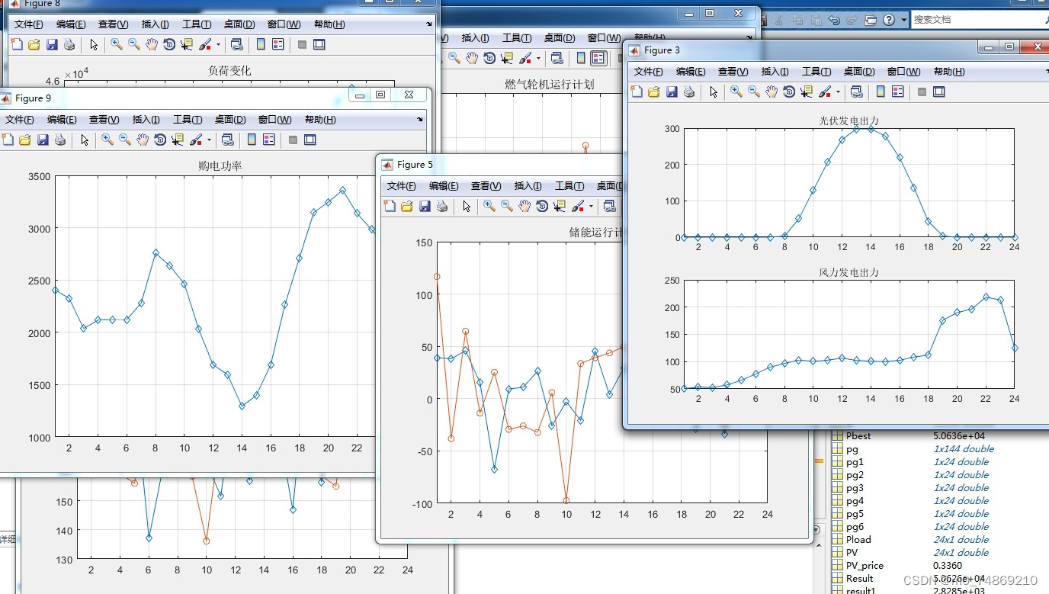Click dock arrow on Figure 9 menu bar
This screenshot has height=594, width=1049.
point(420,120)
